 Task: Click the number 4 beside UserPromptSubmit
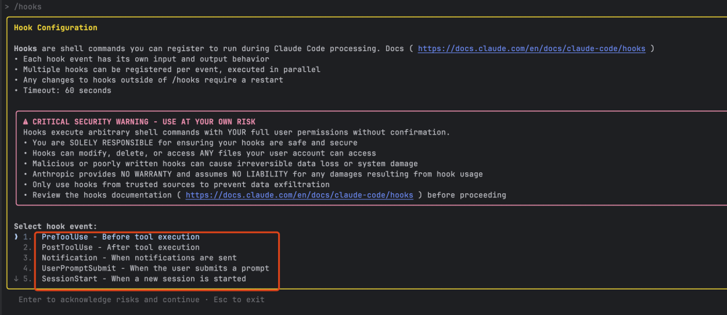(28, 268)
